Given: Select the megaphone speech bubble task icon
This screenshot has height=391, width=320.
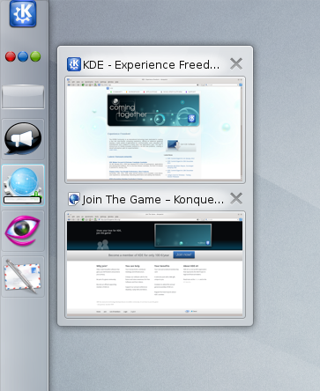Looking at the screenshot, I should click(23, 139).
